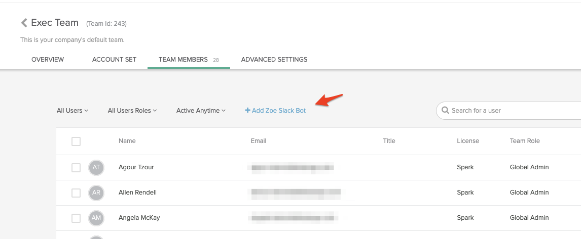Screen dimensions: 581x239
Task: Click the Title column header
Action: (x=389, y=141)
